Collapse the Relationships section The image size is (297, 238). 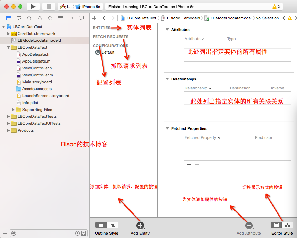167,79
